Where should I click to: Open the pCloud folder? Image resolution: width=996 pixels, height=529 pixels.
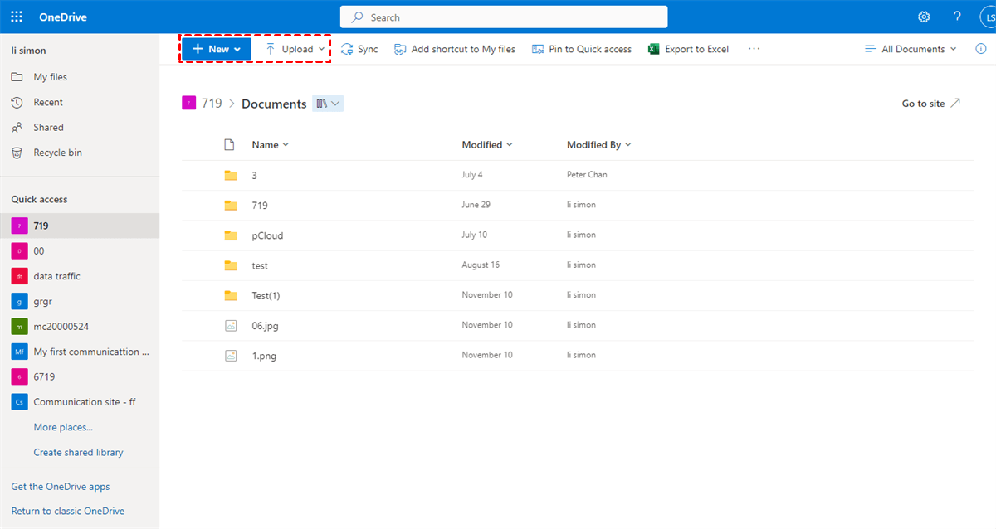[267, 235]
